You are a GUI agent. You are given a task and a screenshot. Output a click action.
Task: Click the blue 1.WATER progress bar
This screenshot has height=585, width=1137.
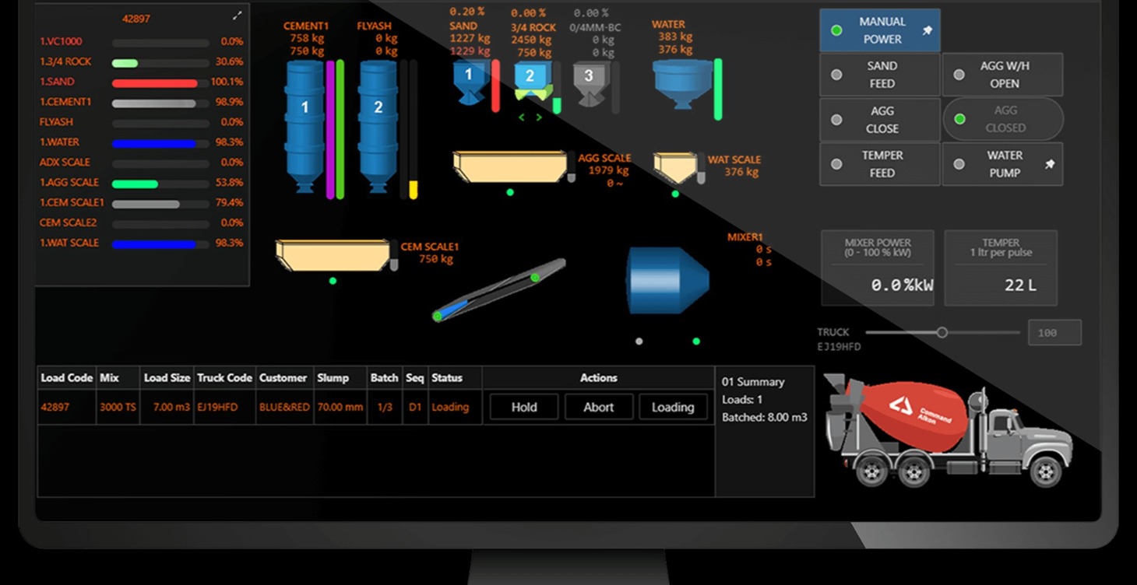160,143
